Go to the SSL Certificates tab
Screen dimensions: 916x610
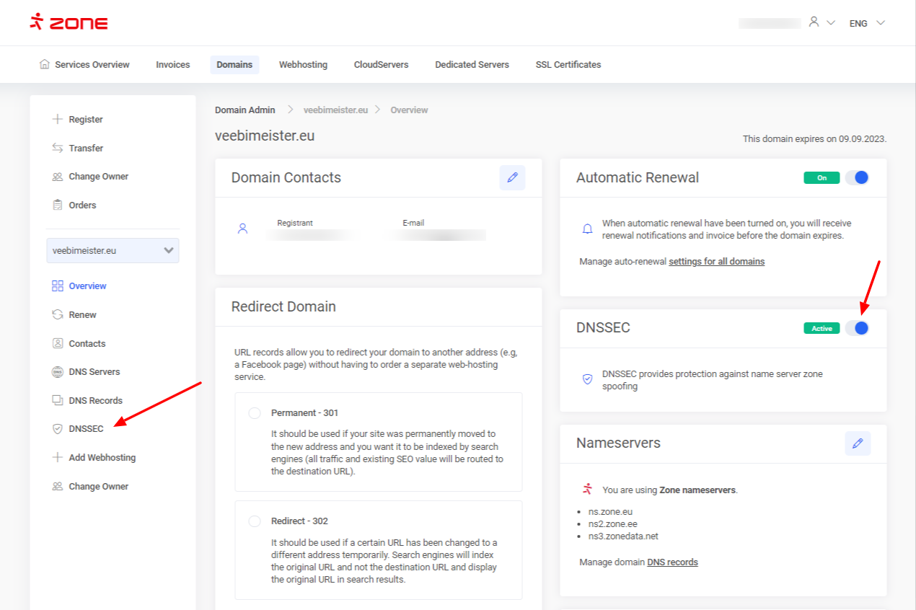click(x=568, y=65)
